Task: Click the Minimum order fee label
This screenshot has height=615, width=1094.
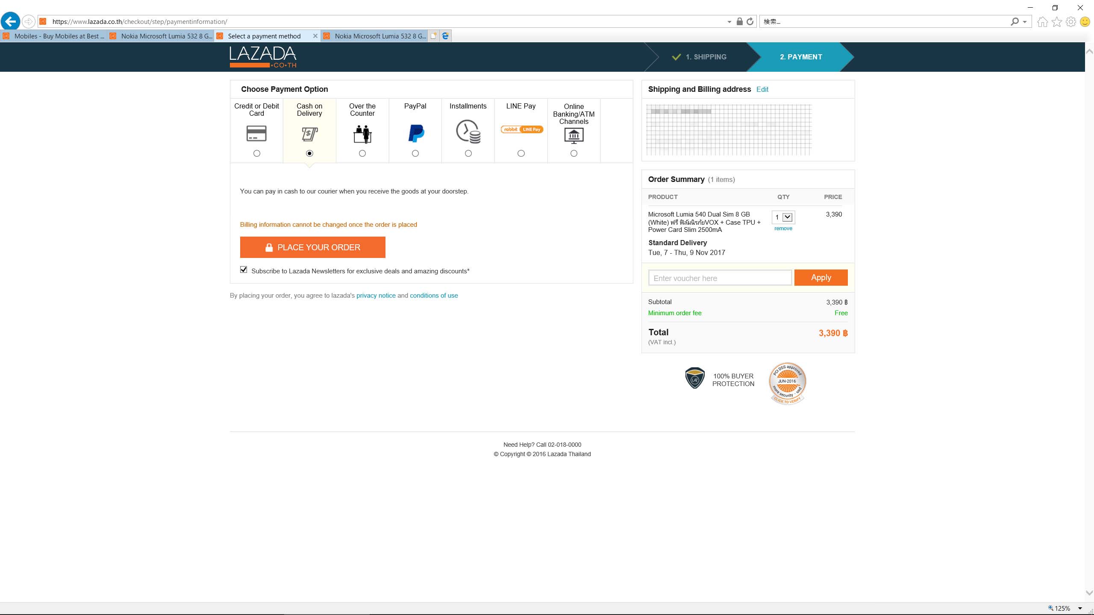Action: (674, 313)
